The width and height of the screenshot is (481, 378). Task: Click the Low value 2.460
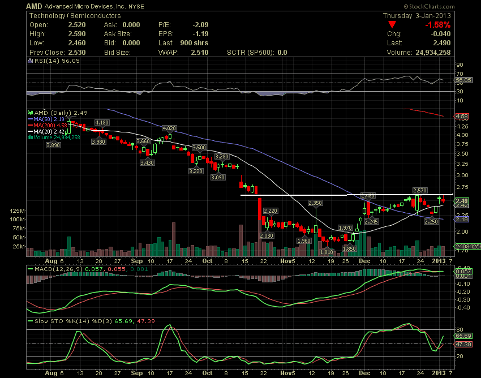pos(77,43)
